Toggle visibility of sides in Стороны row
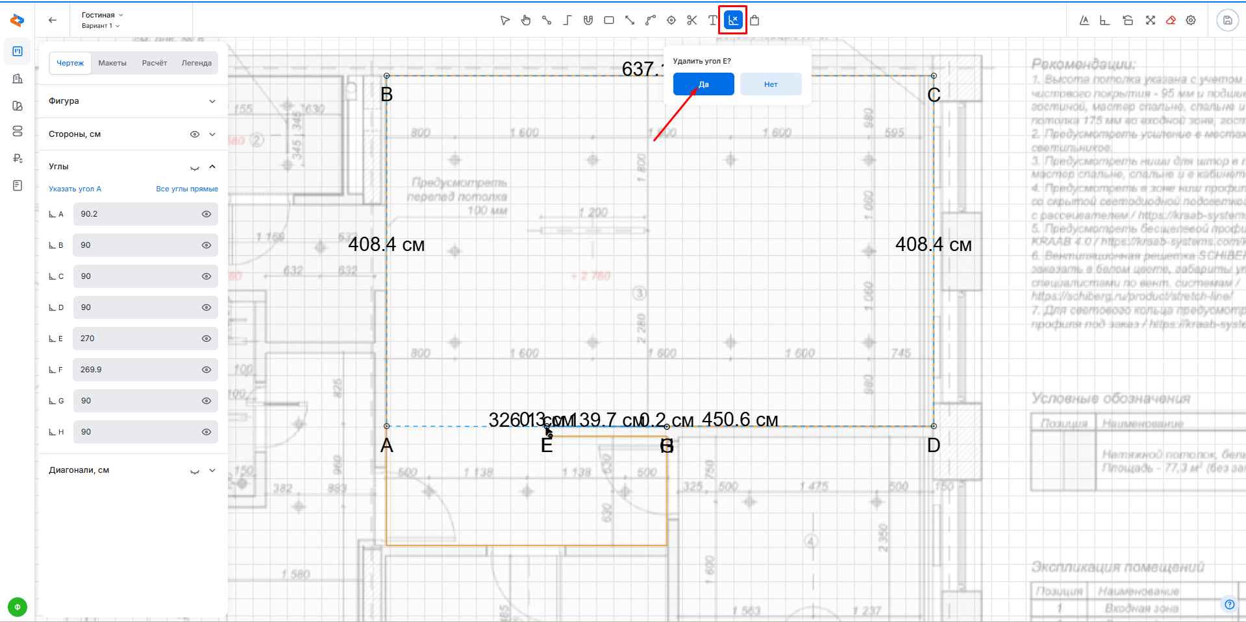 click(194, 134)
